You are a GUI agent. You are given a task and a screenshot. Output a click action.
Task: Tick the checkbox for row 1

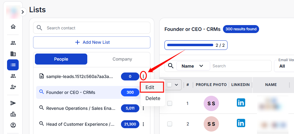pyautogui.click(x=170, y=103)
